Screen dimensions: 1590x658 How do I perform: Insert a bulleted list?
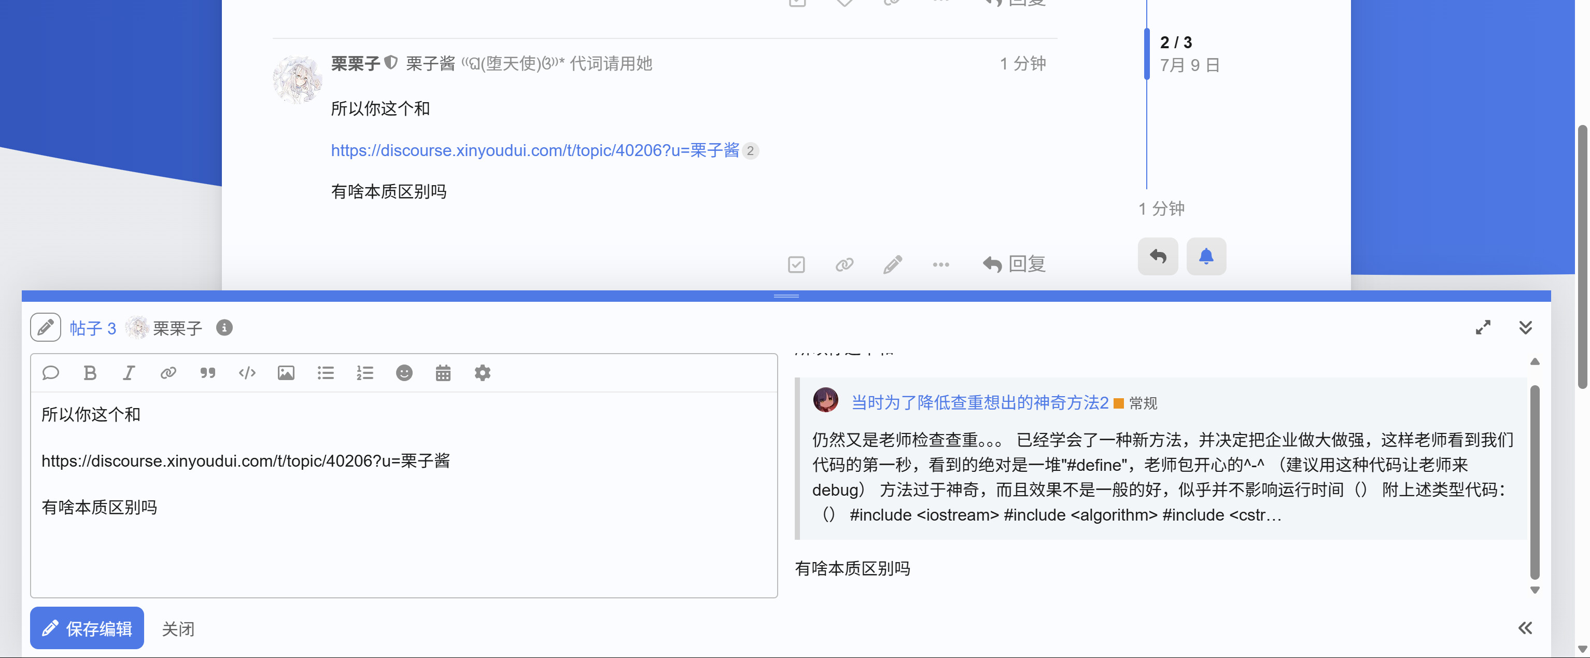click(x=325, y=373)
